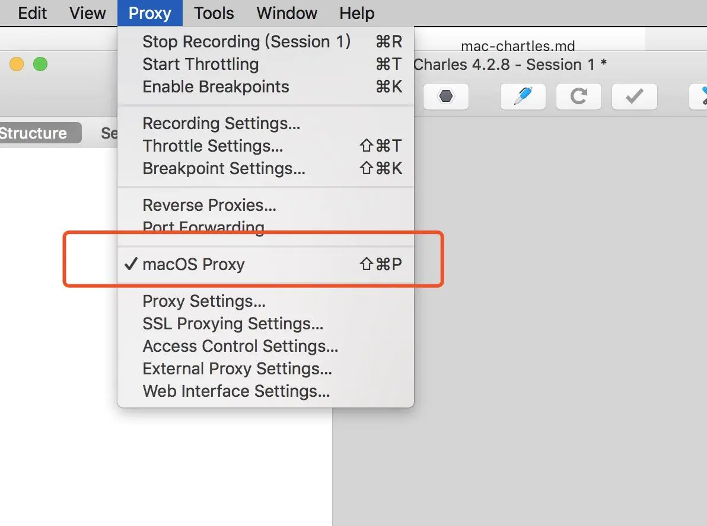Open the Edit menu
The image size is (707, 526).
[x=32, y=13]
